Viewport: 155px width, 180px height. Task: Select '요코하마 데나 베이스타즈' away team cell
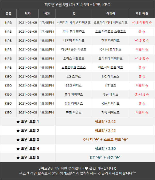(x=111, y=23)
